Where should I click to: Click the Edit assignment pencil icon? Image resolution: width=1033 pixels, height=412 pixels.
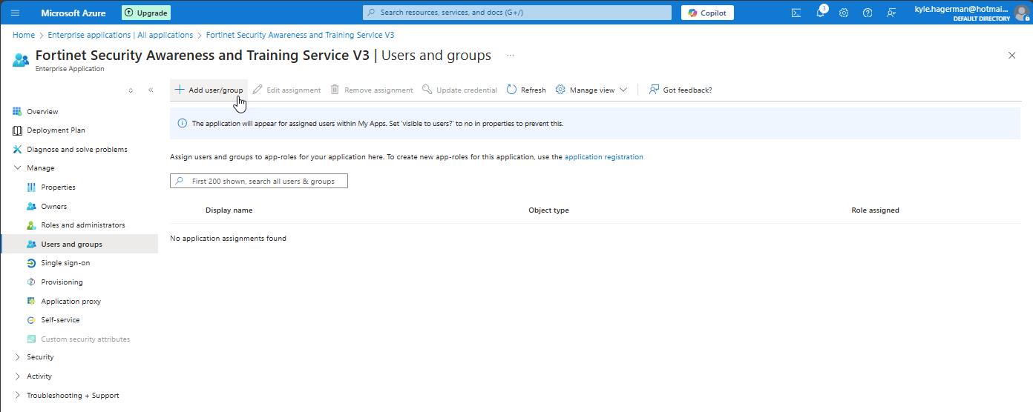(258, 90)
